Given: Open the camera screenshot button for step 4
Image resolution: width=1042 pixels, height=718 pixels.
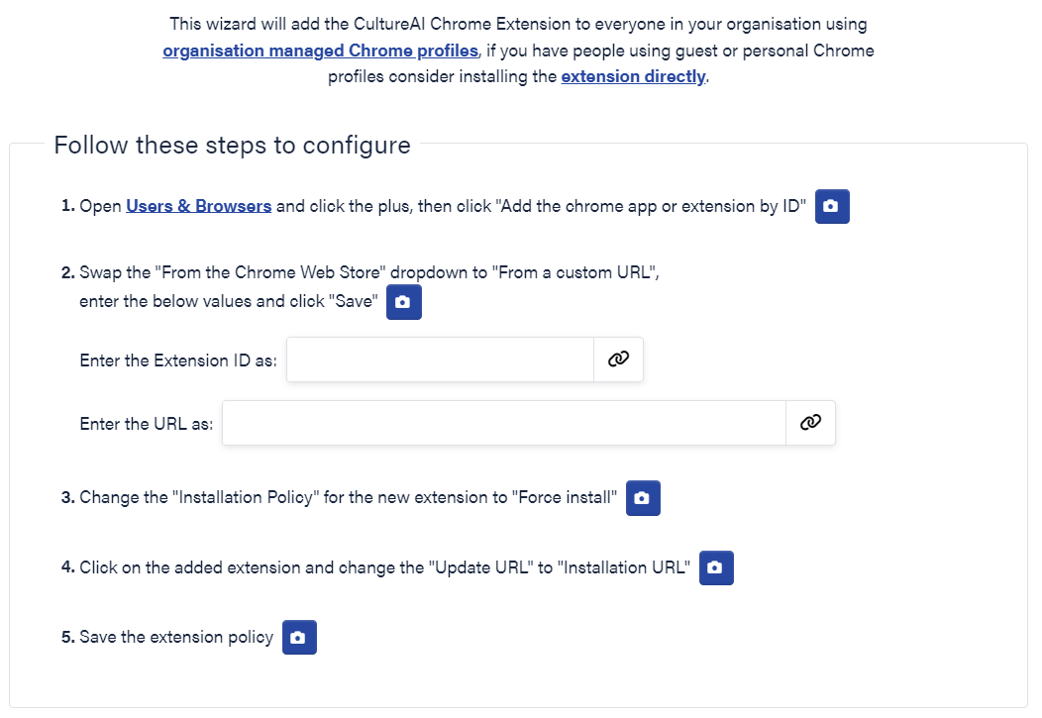Looking at the screenshot, I should click(x=716, y=567).
